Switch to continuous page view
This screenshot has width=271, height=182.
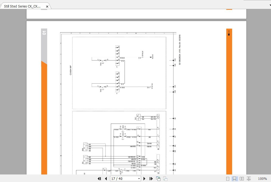[x=235, y=179]
